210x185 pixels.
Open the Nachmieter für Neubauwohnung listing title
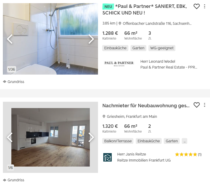[146, 106]
